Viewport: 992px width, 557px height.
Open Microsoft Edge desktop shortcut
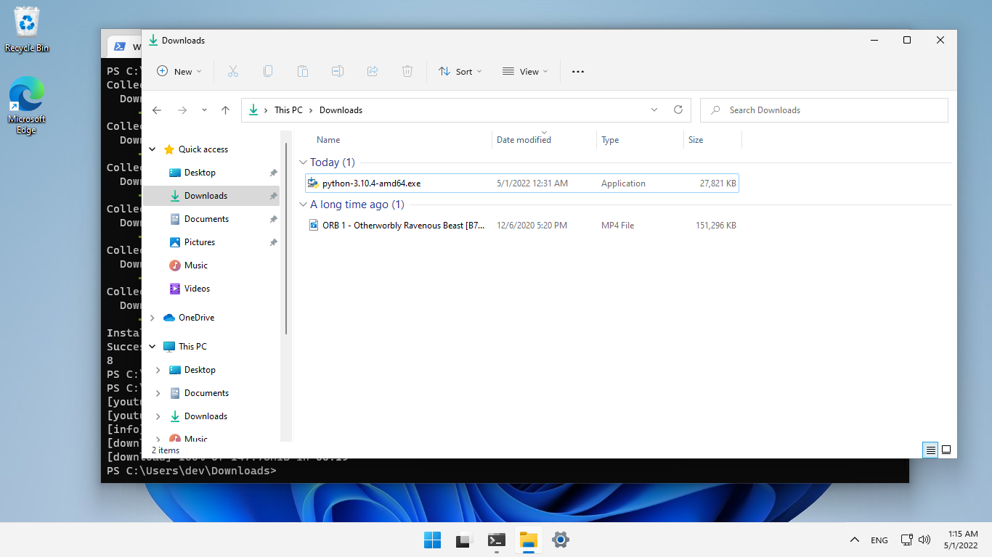(x=27, y=106)
